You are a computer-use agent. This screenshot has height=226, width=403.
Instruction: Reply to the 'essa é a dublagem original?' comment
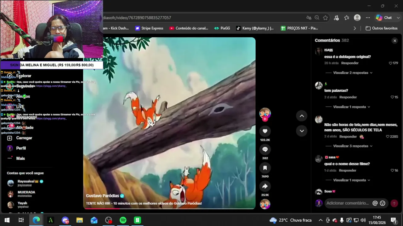350,63
